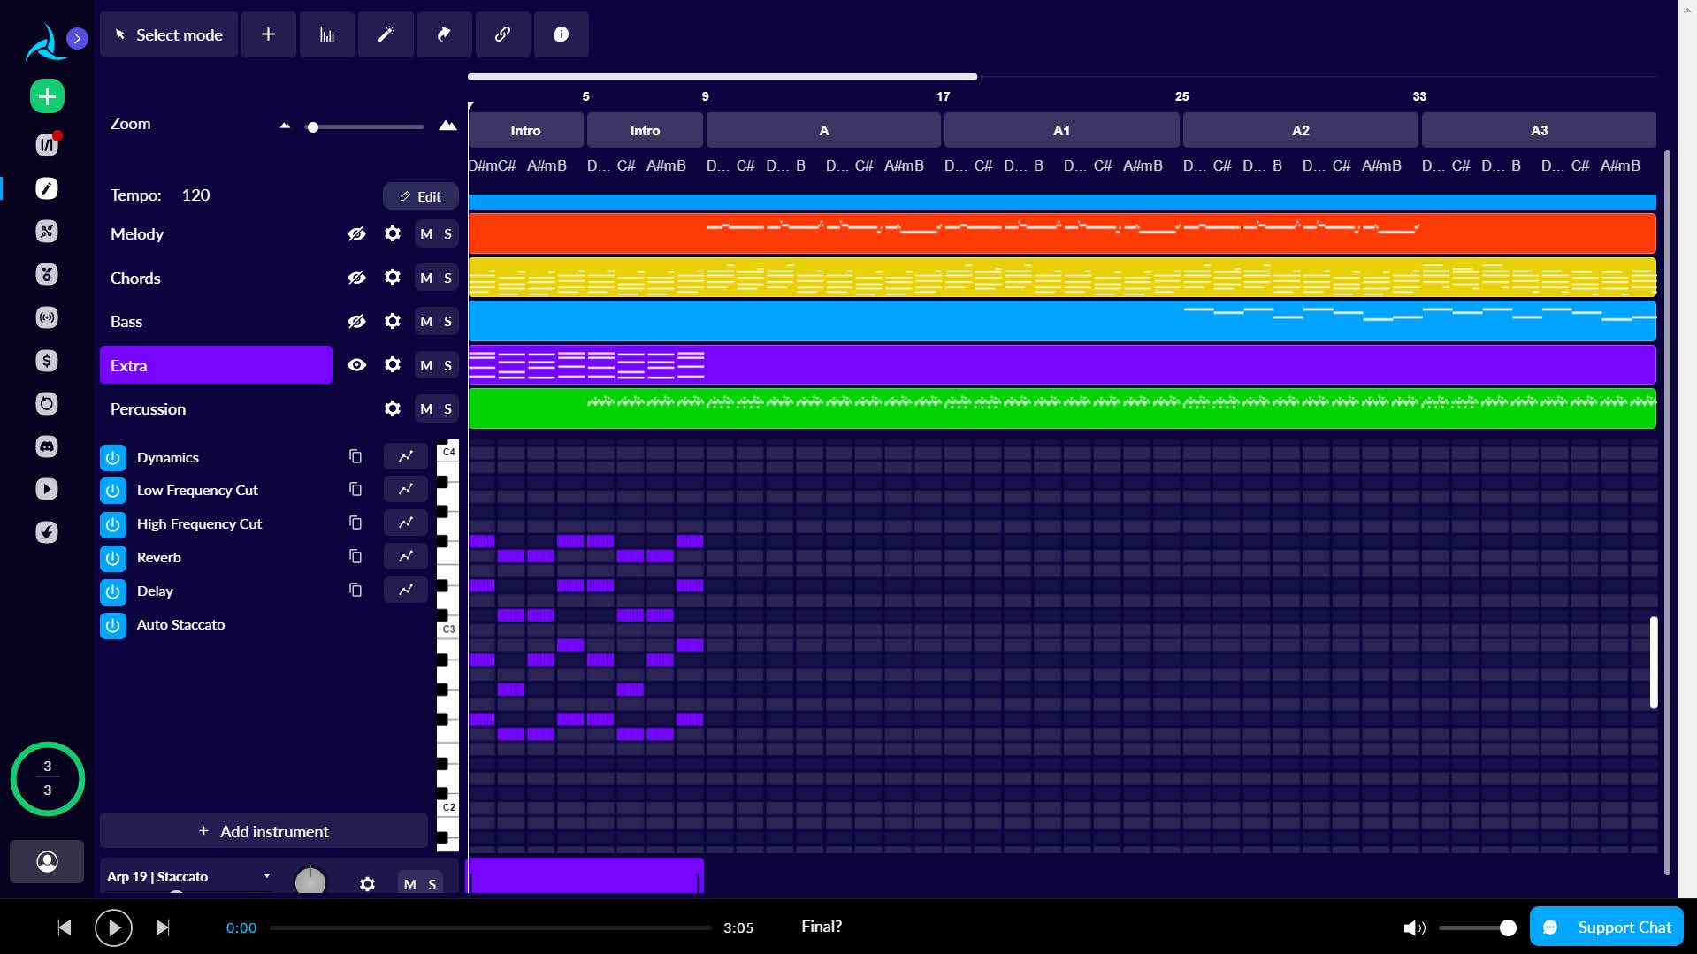Disable the Delay effect power toggle
The height and width of the screenshot is (954, 1697).
click(x=113, y=591)
